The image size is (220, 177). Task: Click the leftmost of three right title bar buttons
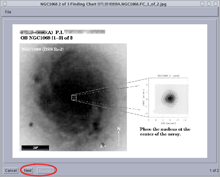[x=202, y=4]
